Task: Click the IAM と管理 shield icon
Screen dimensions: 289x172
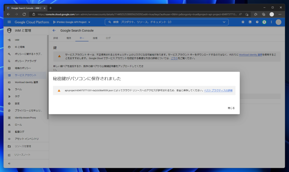Action: 9,30
